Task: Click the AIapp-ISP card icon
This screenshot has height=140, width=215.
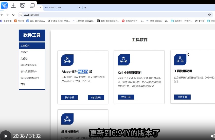Action: point(67,60)
